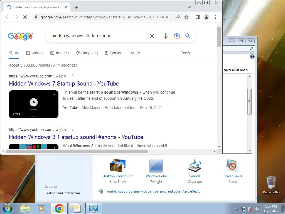The height and width of the screenshot is (214, 285).
Task: Open the Recycle Bin desktop icon
Action: pyautogui.click(x=271, y=185)
